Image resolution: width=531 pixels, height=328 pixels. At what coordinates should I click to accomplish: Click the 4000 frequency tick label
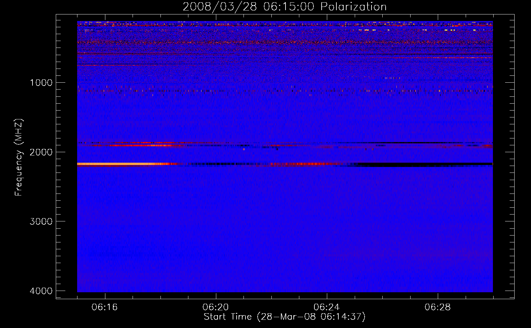pos(41,291)
